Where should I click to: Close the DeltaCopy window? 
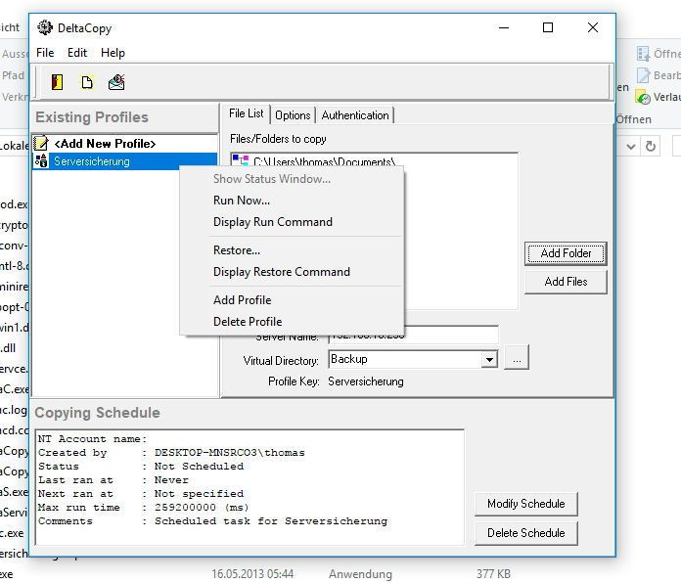(593, 27)
